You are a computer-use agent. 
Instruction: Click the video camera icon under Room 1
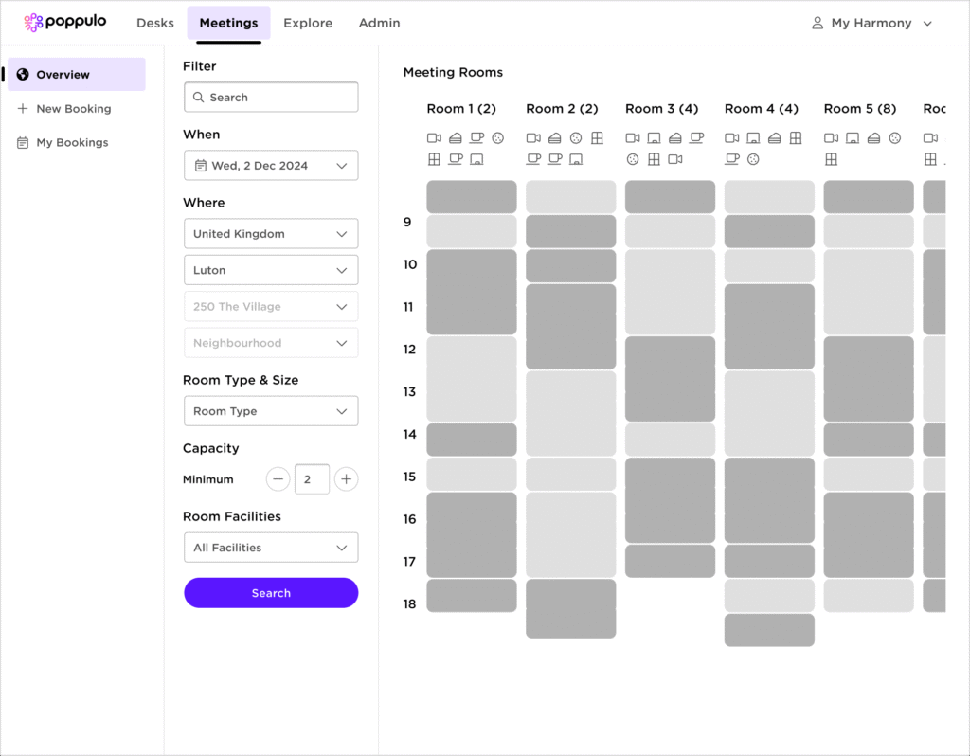[434, 138]
